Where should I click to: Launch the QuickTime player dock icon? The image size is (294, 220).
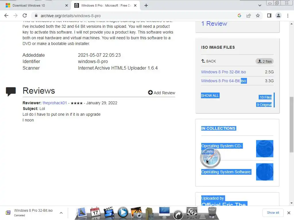pyautogui.click(x=123, y=213)
